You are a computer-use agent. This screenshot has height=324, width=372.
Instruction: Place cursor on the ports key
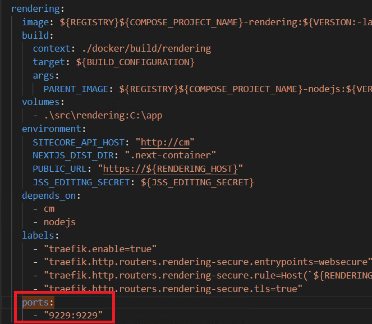pyautogui.click(x=35, y=303)
